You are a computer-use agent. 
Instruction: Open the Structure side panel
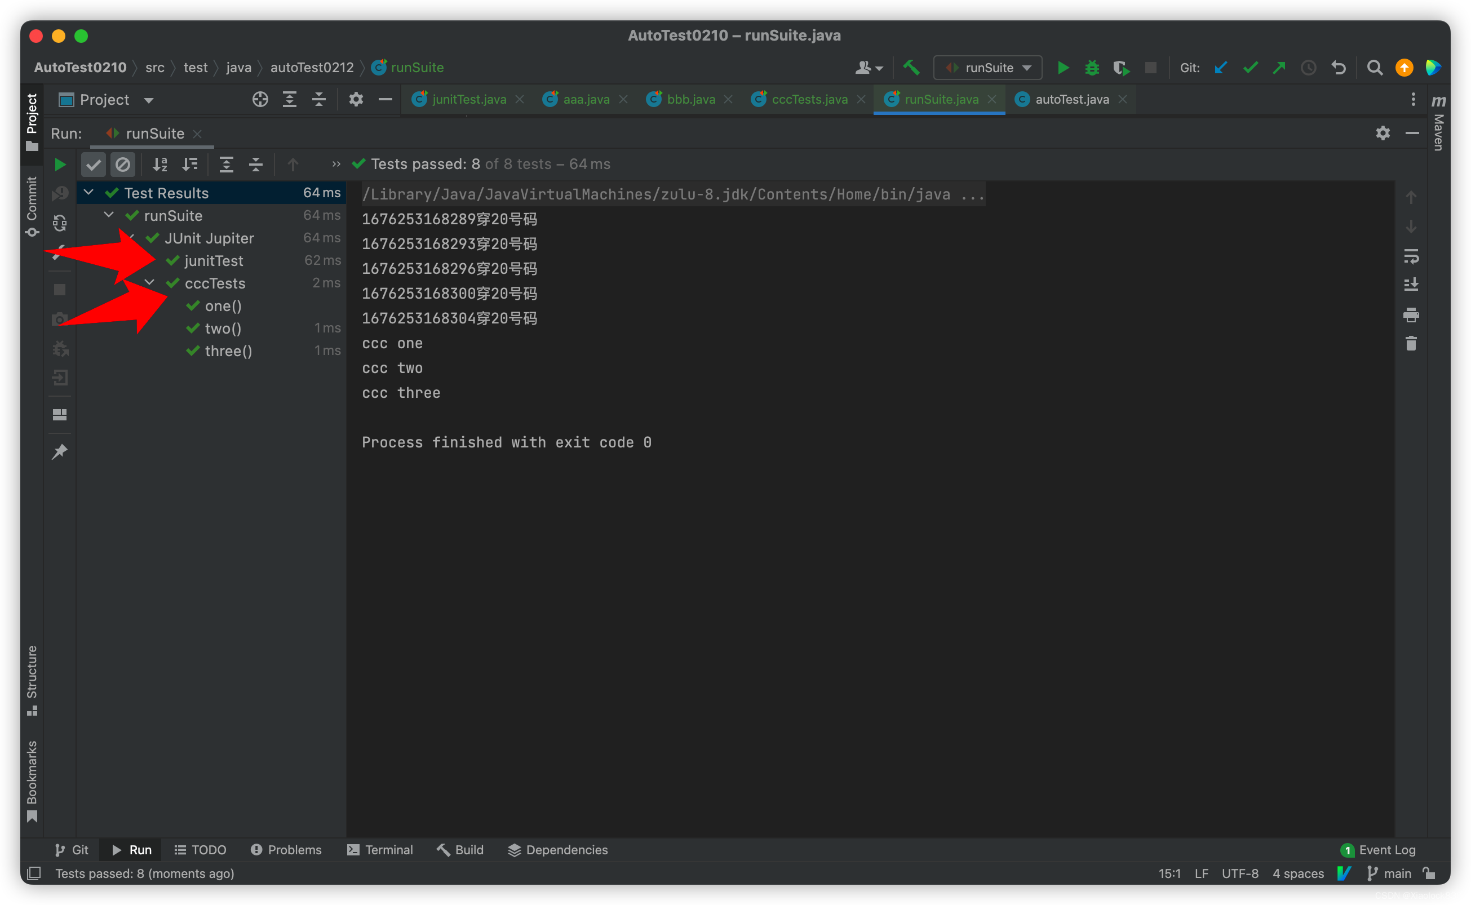coord(32,680)
